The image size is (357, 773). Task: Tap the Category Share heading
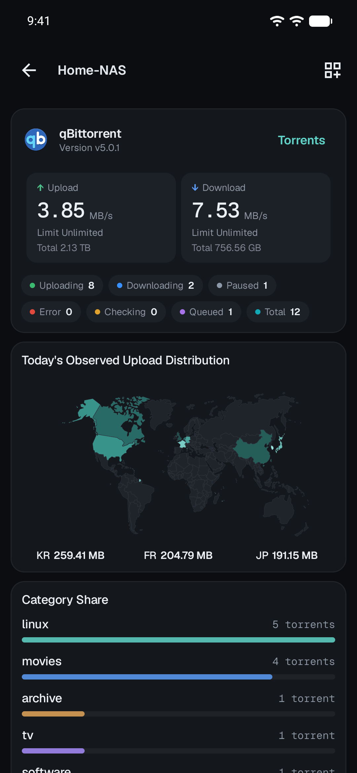tap(65, 600)
